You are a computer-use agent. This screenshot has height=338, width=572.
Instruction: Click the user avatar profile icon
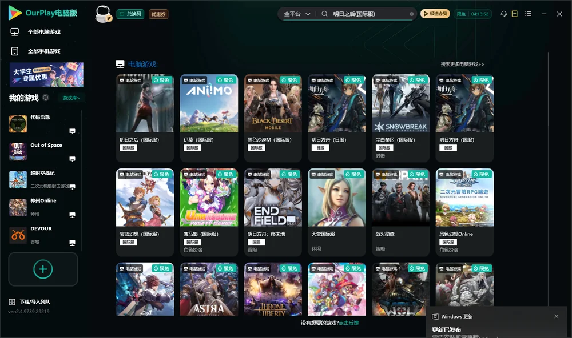coord(103,14)
